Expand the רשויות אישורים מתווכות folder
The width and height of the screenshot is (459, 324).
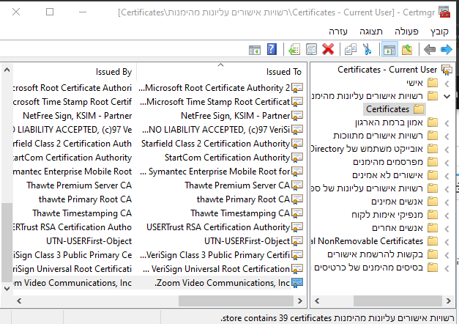tap(447, 136)
